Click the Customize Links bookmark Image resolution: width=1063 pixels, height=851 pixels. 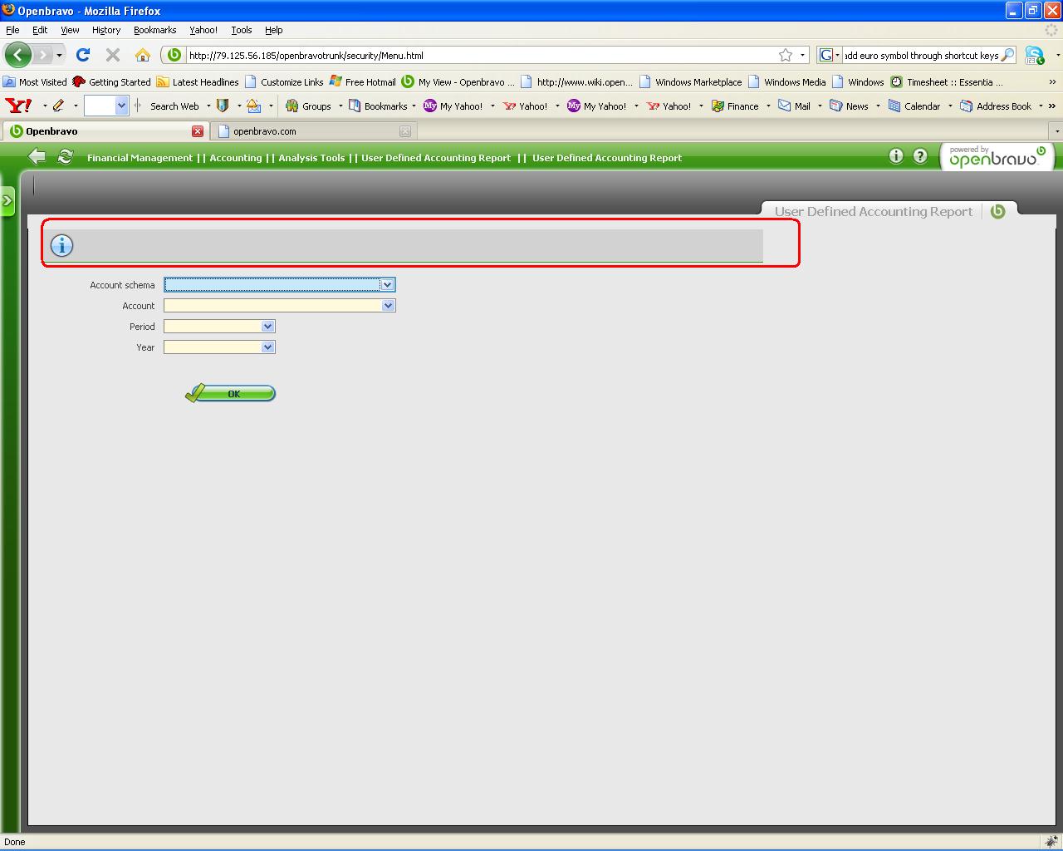[284, 81]
